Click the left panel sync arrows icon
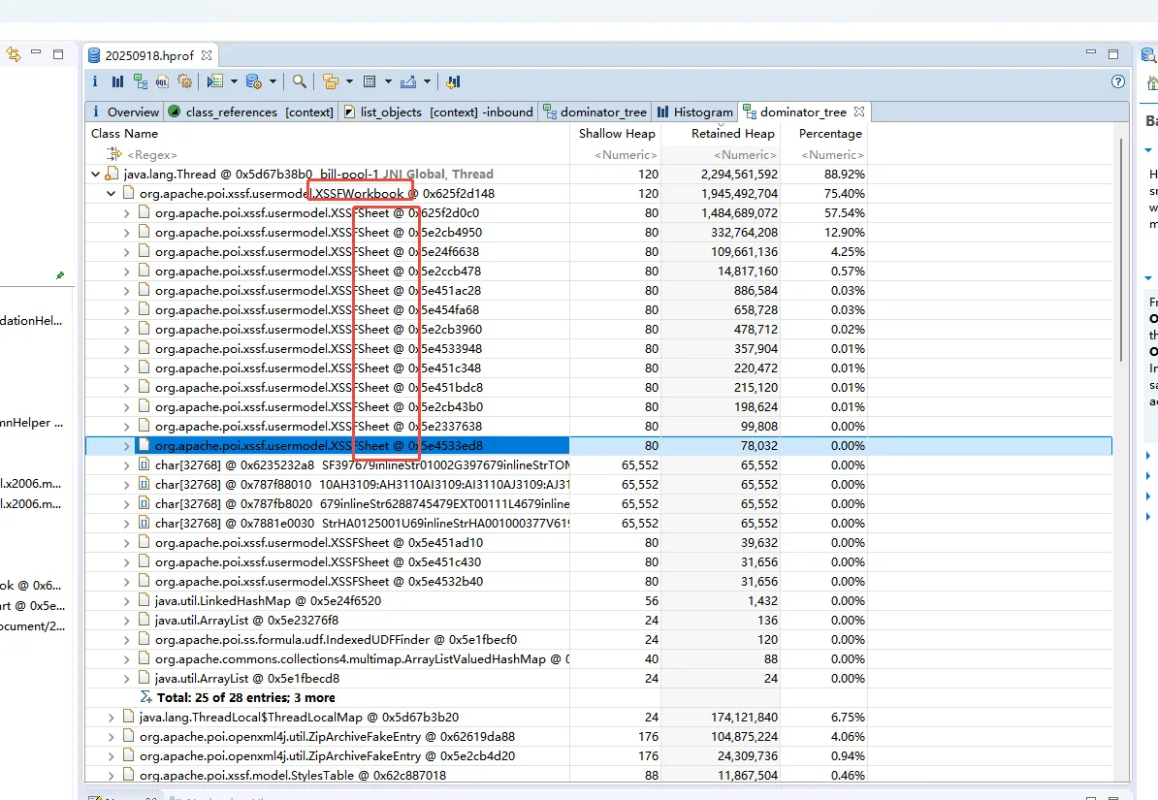Image resolution: width=1158 pixels, height=800 pixels. (14, 54)
